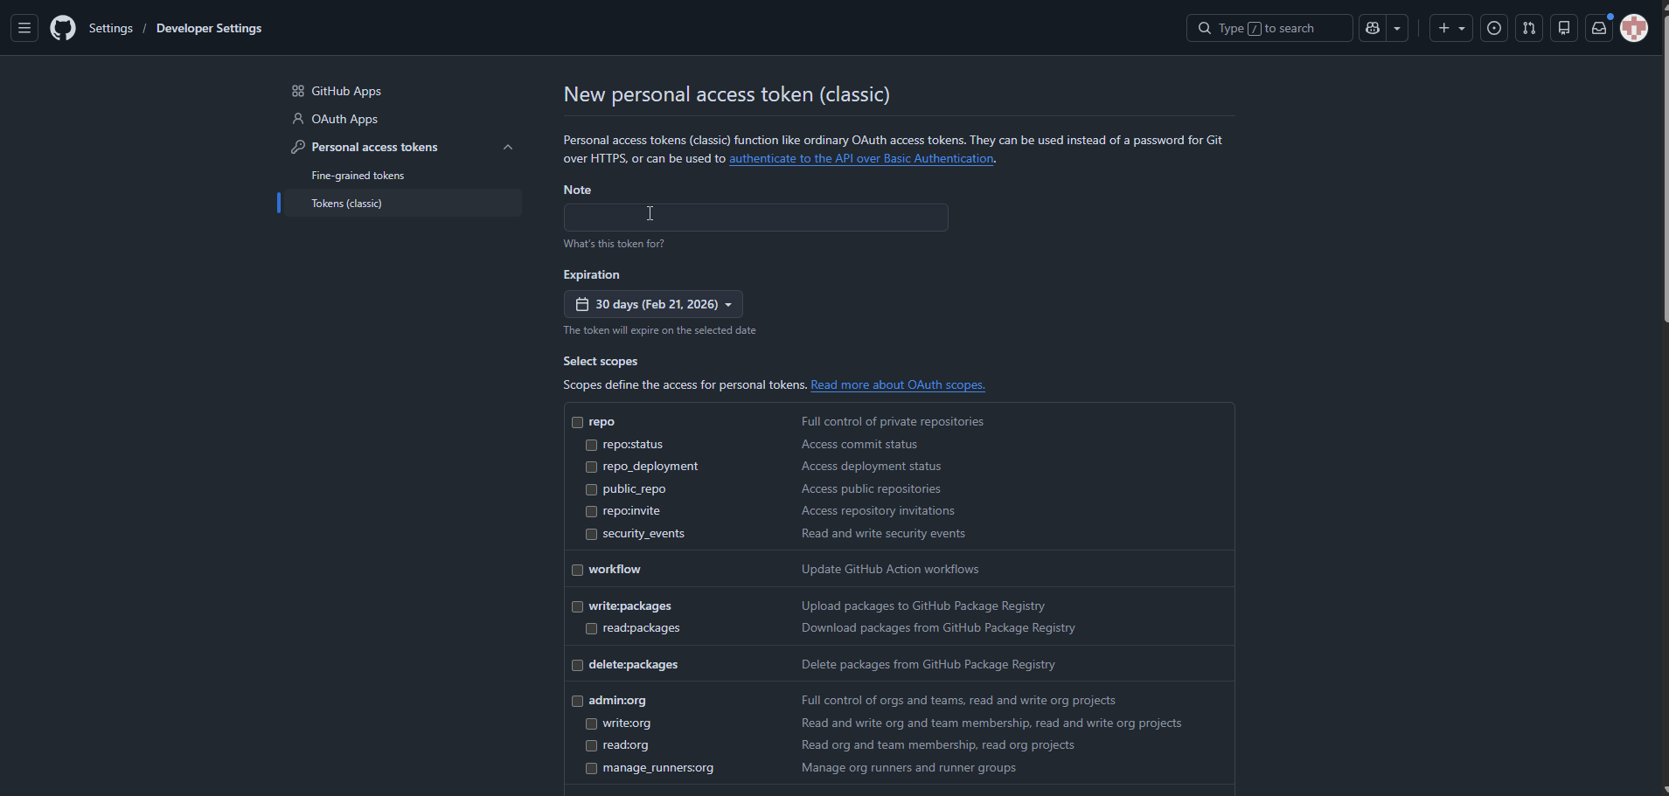Viewport: 1669px width, 796px height.
Task: Open the hamburger navigation menu
Action: point(24,28)
